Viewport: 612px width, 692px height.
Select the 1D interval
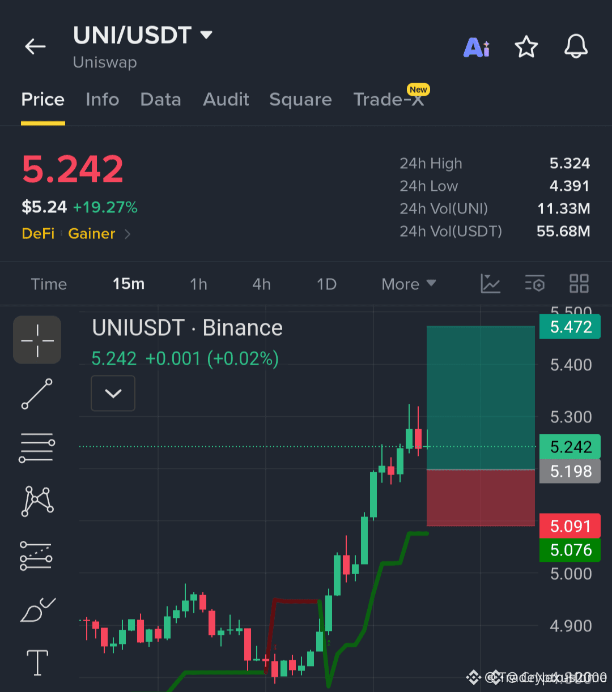click(326, 284)
